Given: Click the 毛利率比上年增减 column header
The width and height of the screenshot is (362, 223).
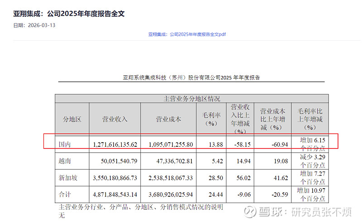Looking at the screenshot, I should click(x=310, y=119).
